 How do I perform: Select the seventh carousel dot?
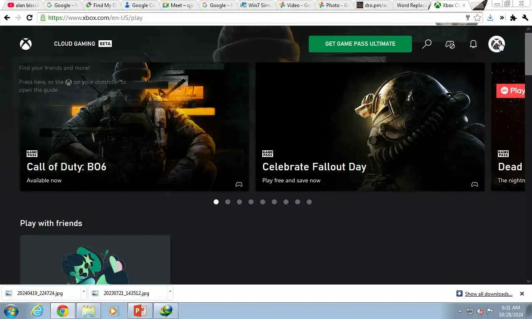pyautogui.click(x=286, y=202)
